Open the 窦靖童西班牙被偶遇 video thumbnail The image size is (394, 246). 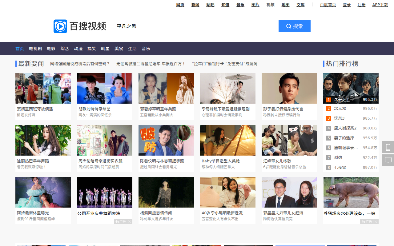[43, 88]
